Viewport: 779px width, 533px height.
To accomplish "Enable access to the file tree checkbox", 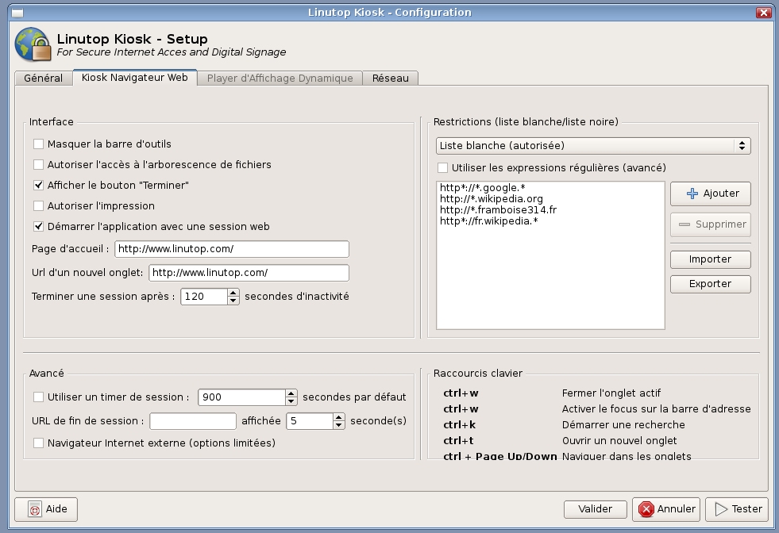I will [x=38, y=164].
